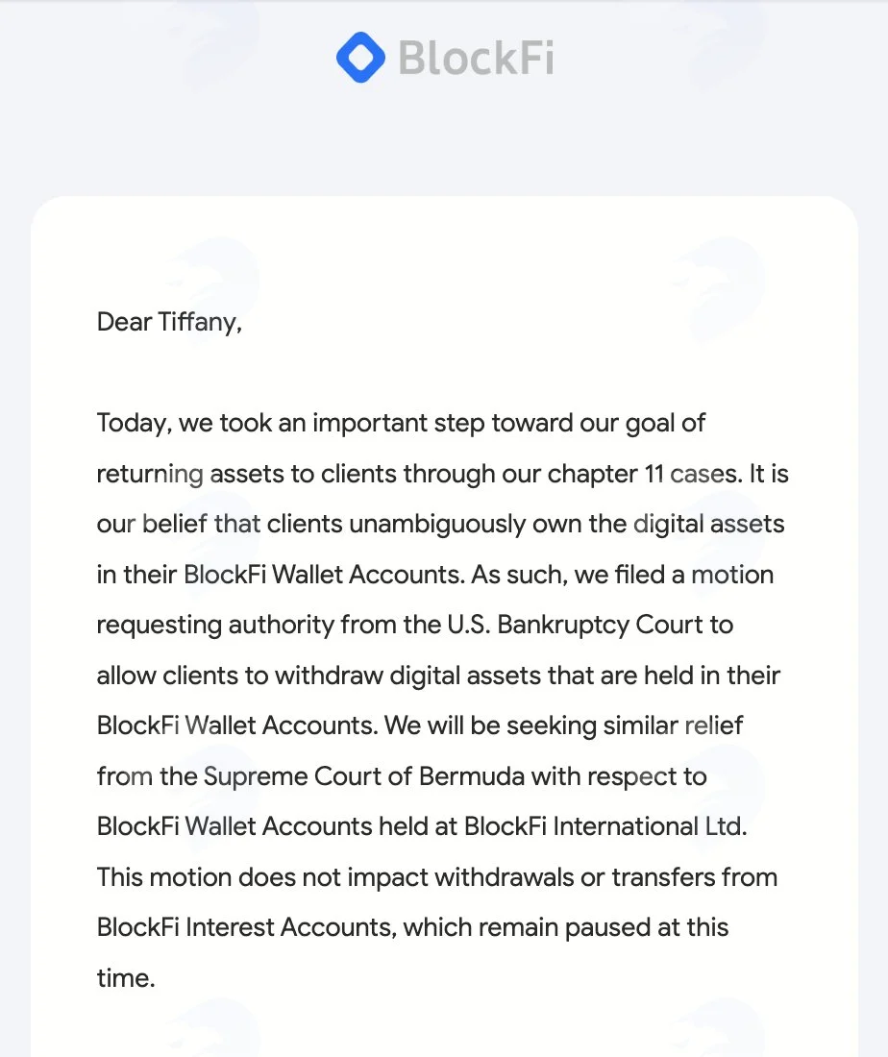Screen dimensions: 888x1057
Task: Click "BlockFi International Ltd." in the paragraph
Action: click(x=605, y=826)
